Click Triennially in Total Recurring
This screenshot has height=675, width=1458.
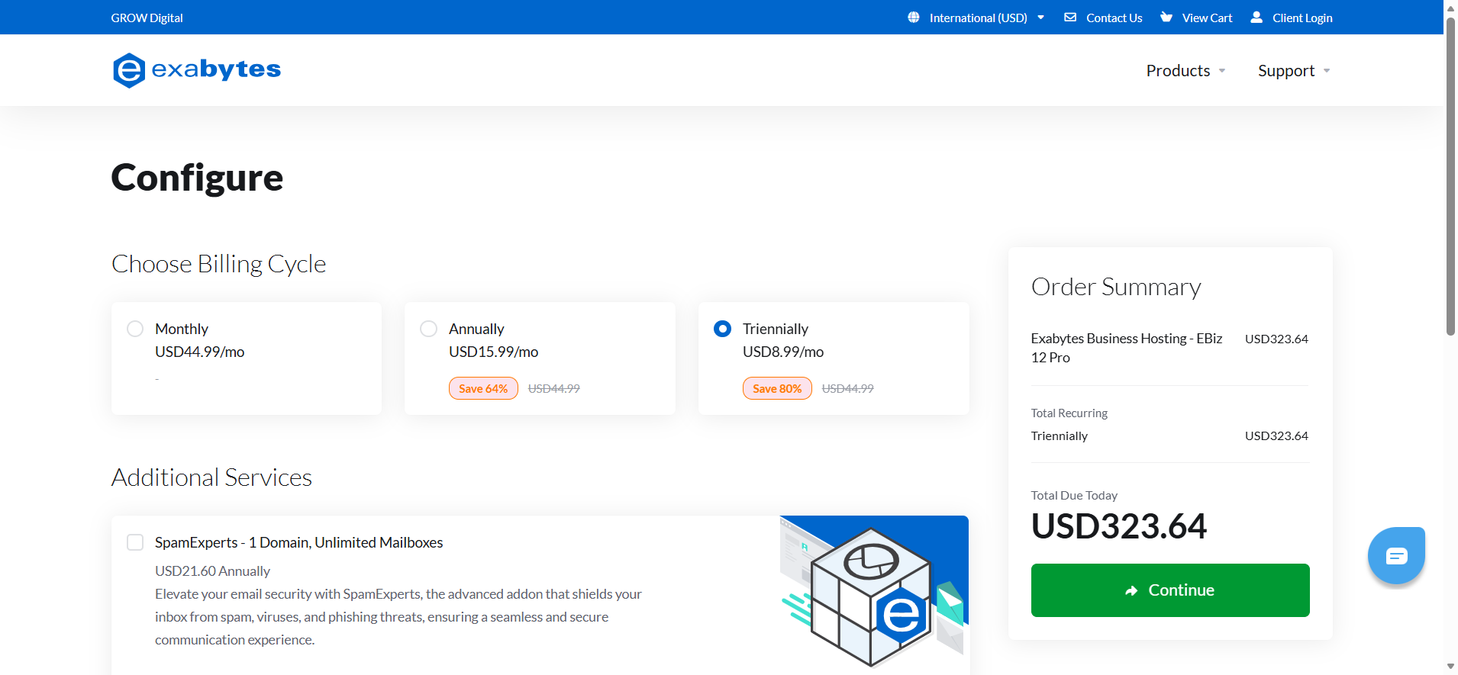(1060, 436)
